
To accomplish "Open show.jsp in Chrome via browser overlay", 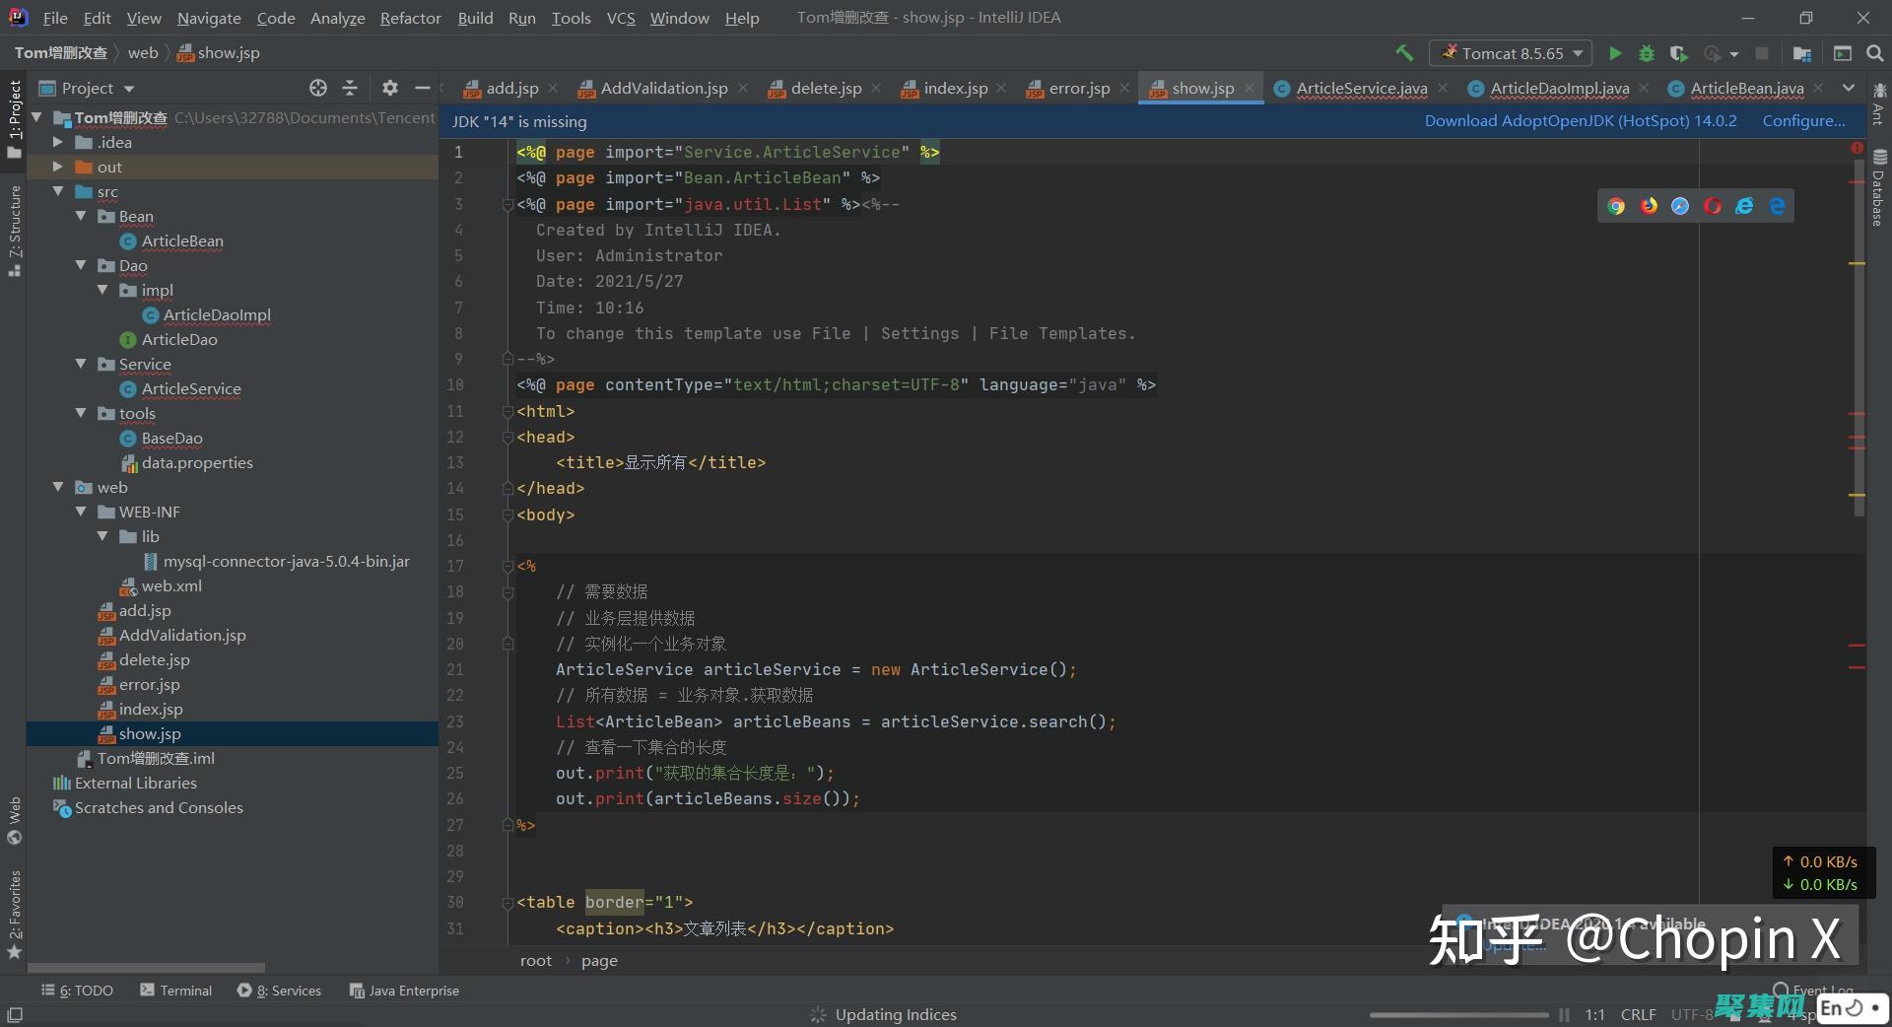I will pos(1616,206).
